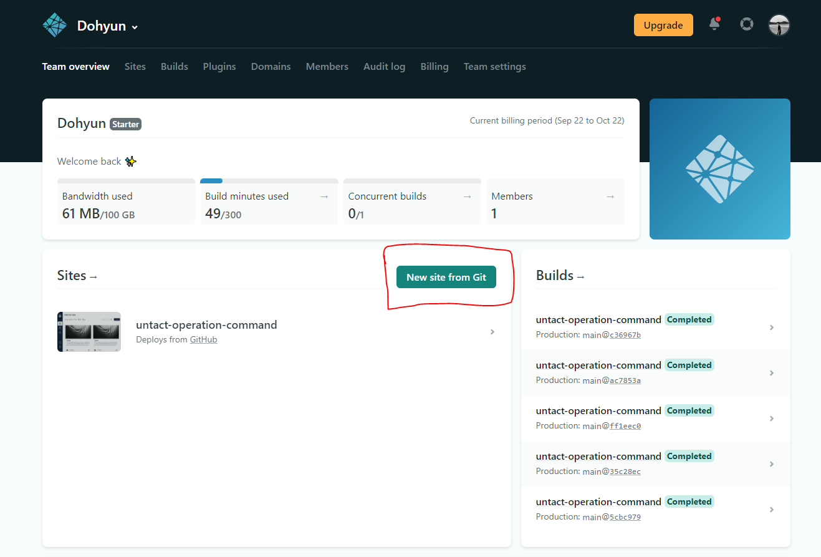
Task: Switch to the Builds tab
Action: coord(175,67)
